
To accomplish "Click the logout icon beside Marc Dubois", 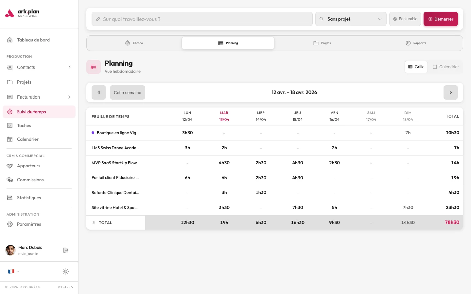I will pyautogui.click(x=66, y=250).
